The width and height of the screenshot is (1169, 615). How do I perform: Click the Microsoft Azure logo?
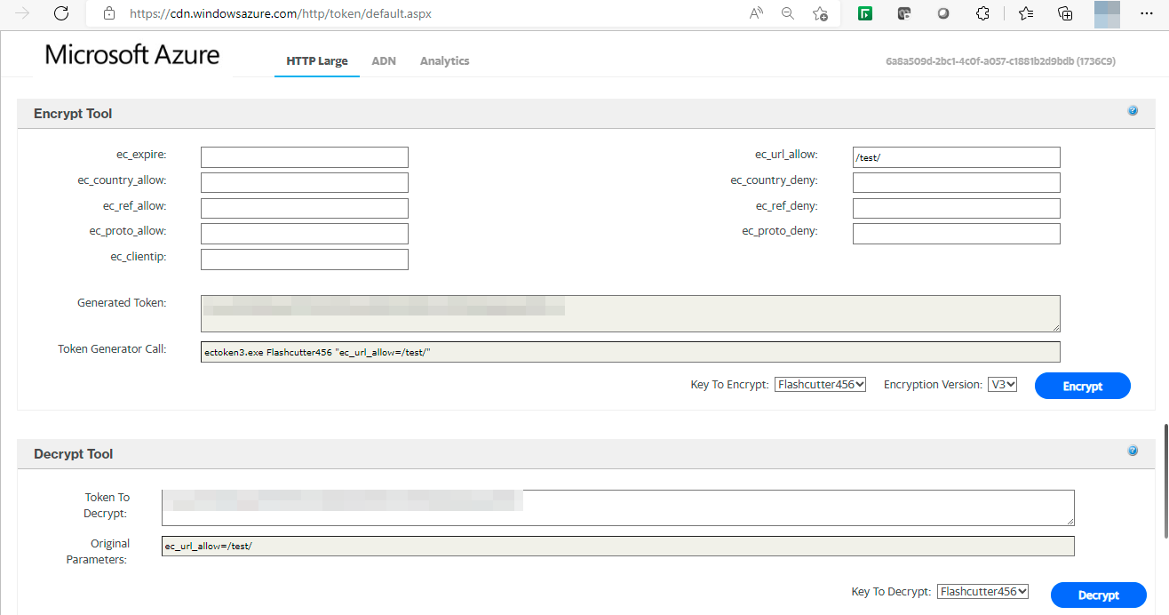[132, 55]
